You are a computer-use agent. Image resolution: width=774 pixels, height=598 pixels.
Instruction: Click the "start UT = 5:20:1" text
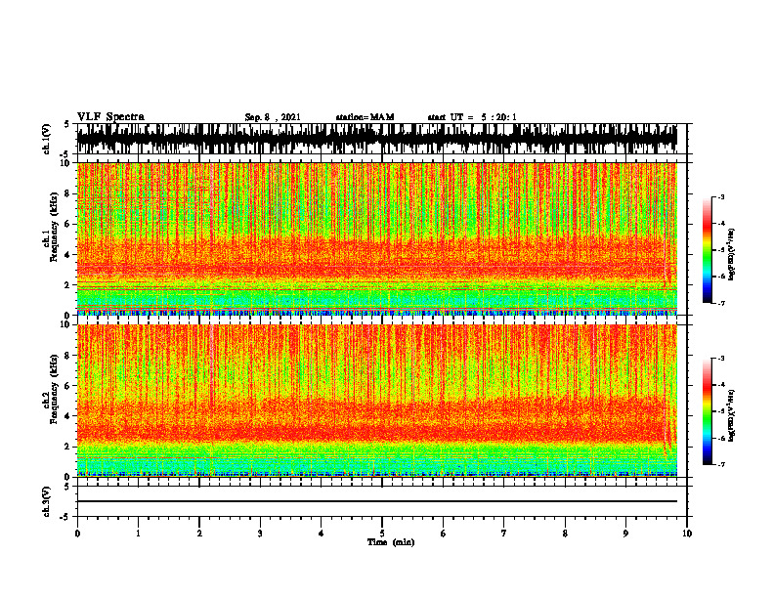click(x=472, y=117)
